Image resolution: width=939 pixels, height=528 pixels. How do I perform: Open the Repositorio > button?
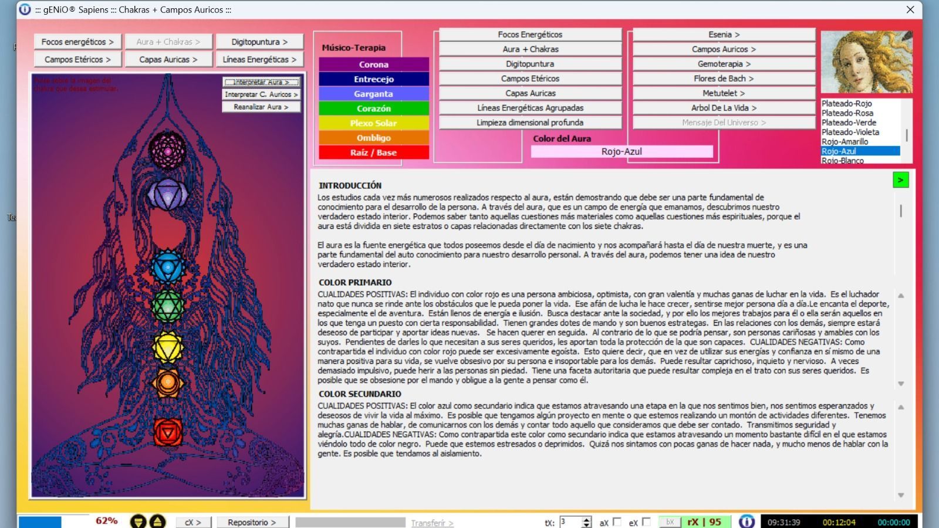tap(251, 522)
